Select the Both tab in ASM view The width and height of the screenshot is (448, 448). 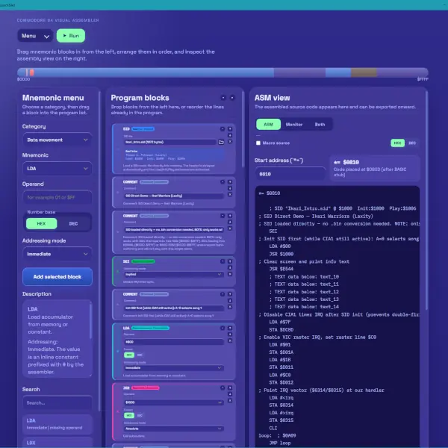(x=320, y=124)
